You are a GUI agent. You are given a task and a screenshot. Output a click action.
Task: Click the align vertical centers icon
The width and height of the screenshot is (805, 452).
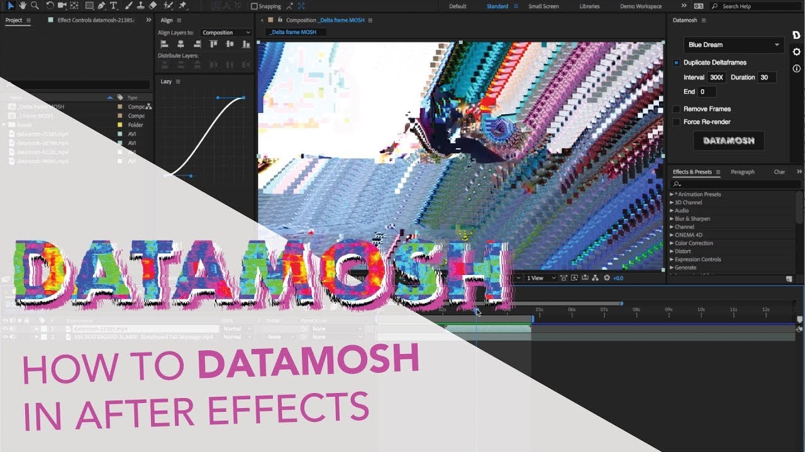point(229,44)
